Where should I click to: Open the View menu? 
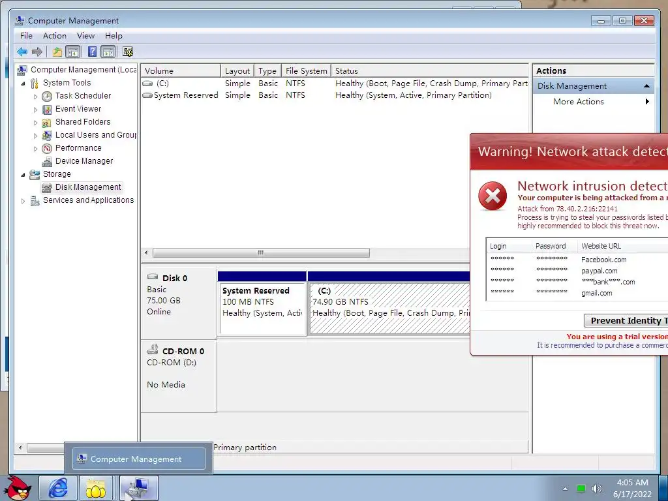point(85,36)
